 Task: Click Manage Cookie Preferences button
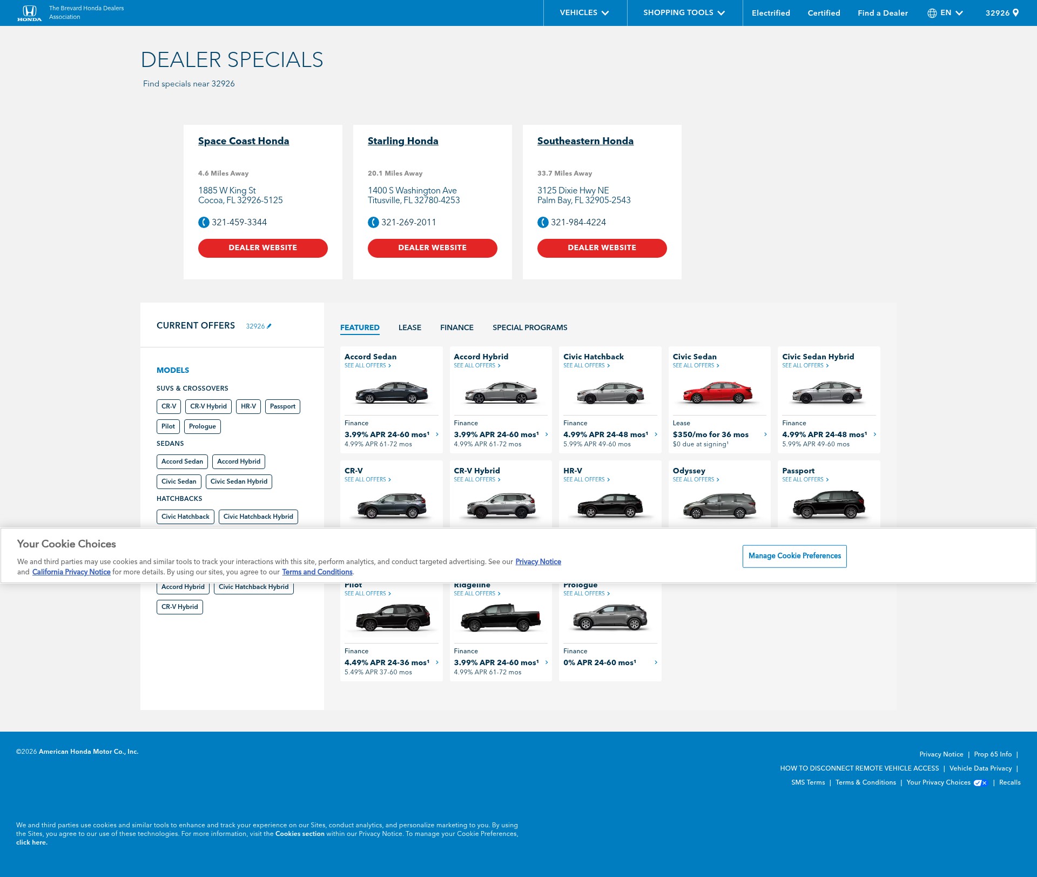794,556
